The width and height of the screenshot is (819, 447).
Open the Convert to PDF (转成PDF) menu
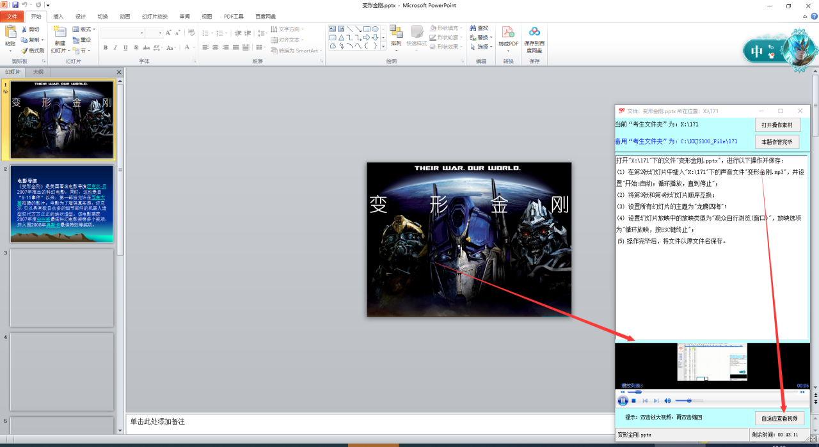click(x=509, y=38)
